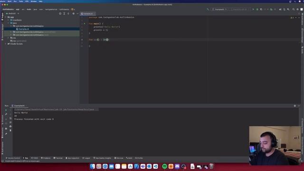Run ExampleKt with the green play button in the toolbar
Screen dimensions: 304x171
tap(253, 9)
